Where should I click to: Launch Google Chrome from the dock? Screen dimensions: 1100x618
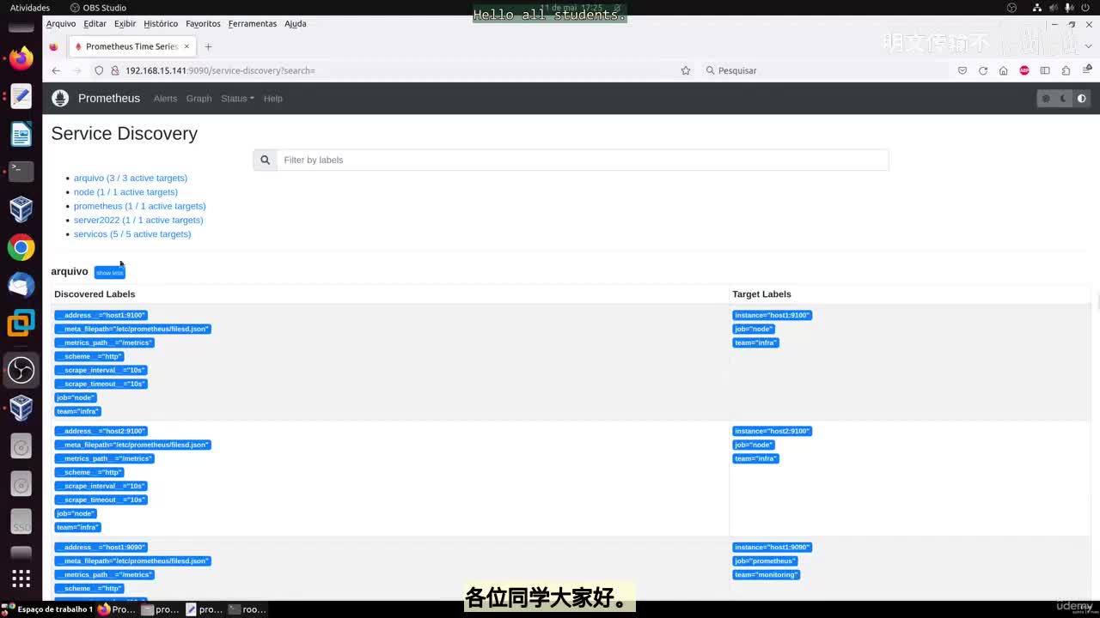[21, 247]
